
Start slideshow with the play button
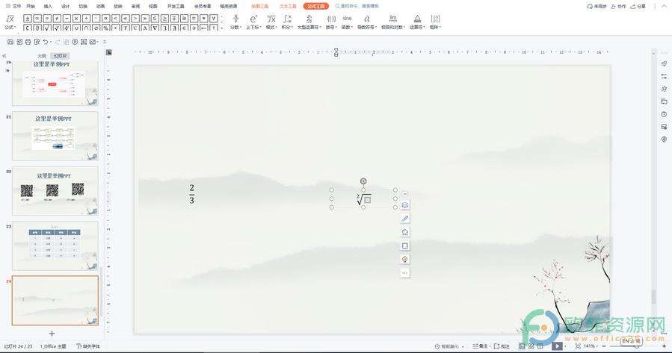(x=558, y=346)
